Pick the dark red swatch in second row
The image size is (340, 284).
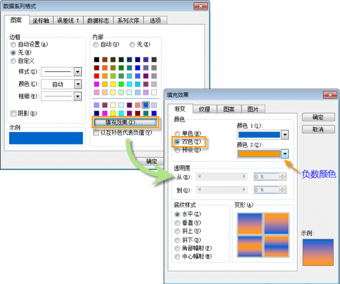[x=96, y=67]
